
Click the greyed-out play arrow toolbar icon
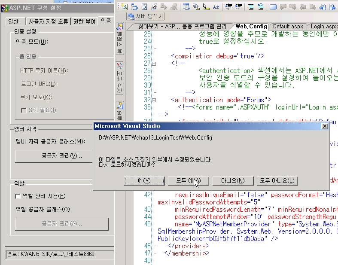tap(164, 7)
